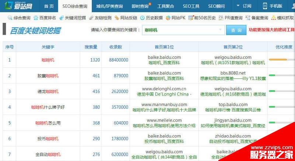Click the 网站PK icon
This screenshot has height=161, width=295.
[x=168, y=18]
